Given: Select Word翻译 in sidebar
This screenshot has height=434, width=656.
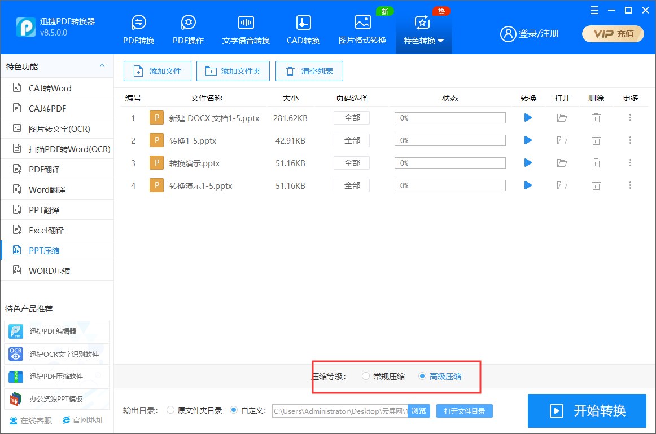Looking at the screenshot, I should pyautogui.click(x=58, y=189).
